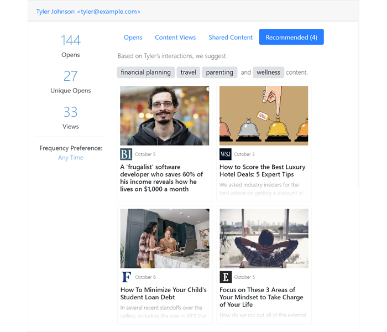Open the frugalist software developer article image

coord(165,116)
